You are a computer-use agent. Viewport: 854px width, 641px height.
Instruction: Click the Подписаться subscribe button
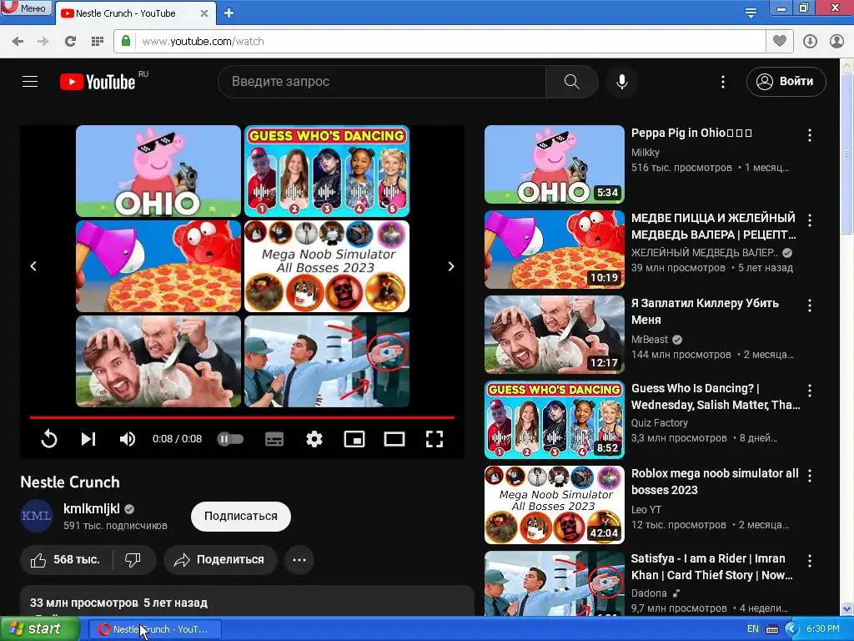(x=241, y=516)
